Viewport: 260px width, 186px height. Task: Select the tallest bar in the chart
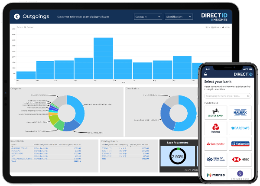[103, 58]
